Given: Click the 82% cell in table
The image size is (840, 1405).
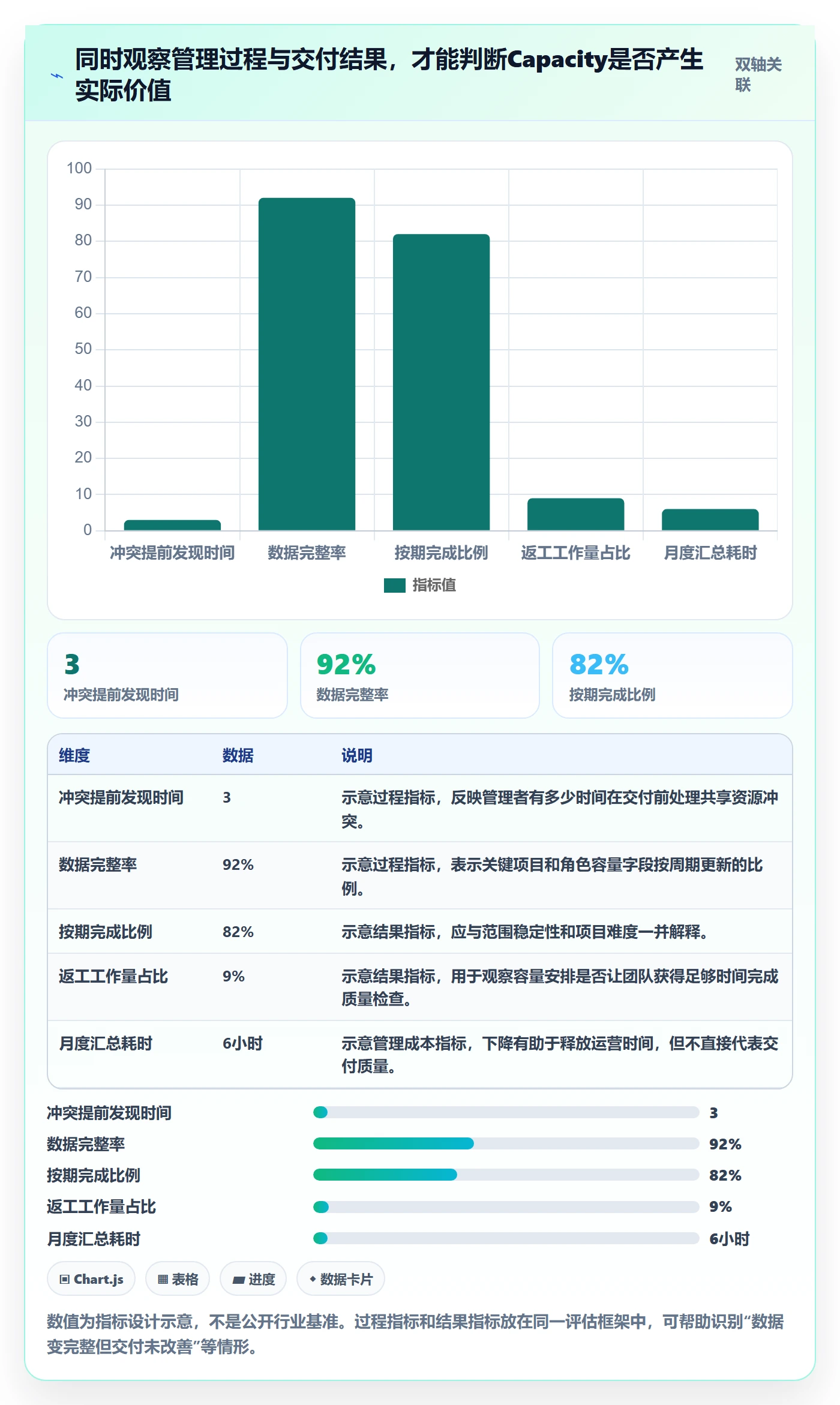Looking at the screenshot, I should (x=238, y=932).
